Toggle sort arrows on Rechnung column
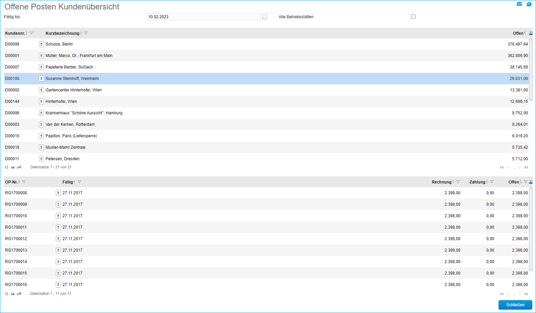This screenshot has height=313, width=536. (x=453, y=182)
